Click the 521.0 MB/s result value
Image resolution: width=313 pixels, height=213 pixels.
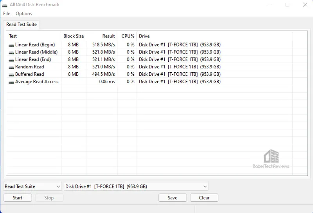104,67
